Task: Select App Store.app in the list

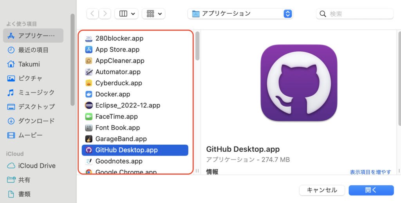Action: pyautogui.click(x=135, y=50)
